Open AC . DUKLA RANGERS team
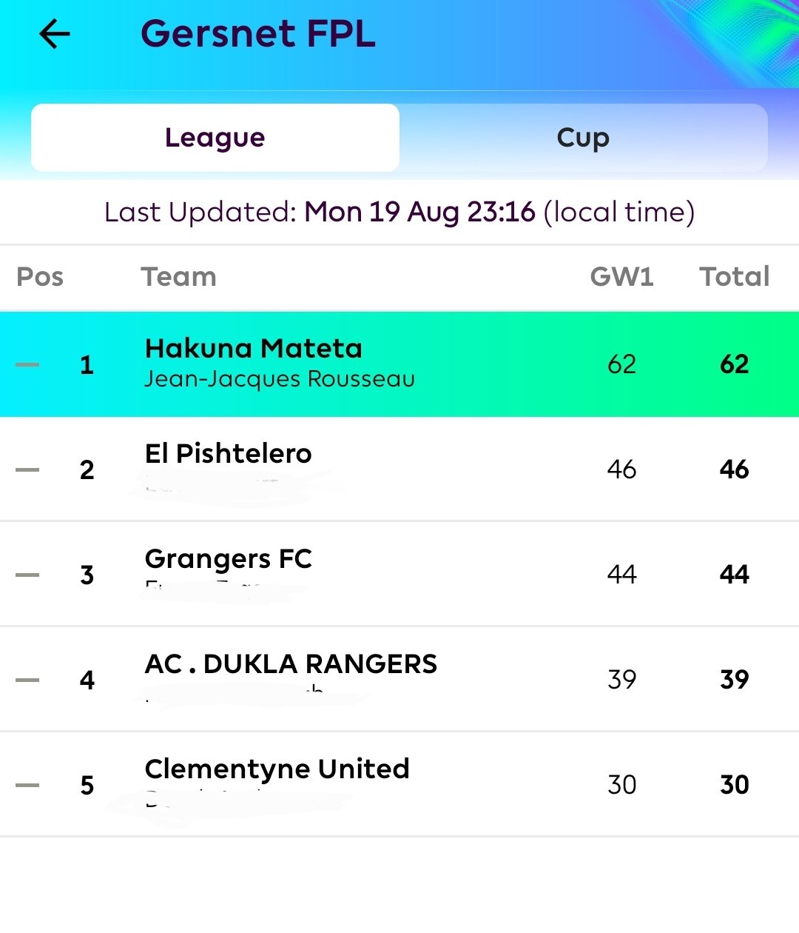This screenshot has height=933, width=799. coord(399,680)
